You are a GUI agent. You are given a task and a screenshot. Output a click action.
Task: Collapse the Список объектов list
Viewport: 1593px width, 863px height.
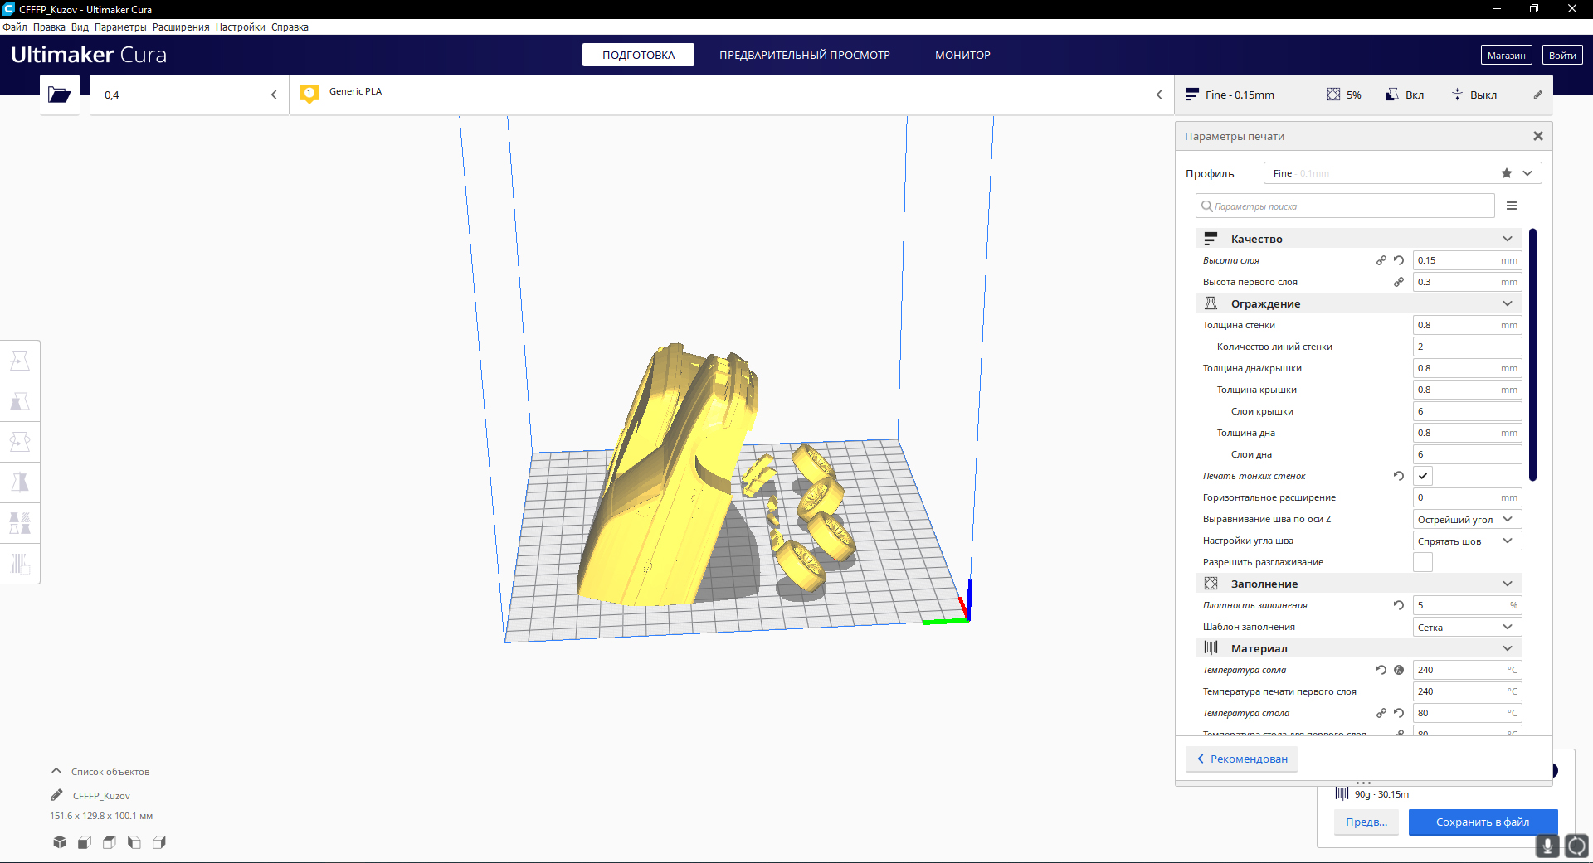[56, 771]
